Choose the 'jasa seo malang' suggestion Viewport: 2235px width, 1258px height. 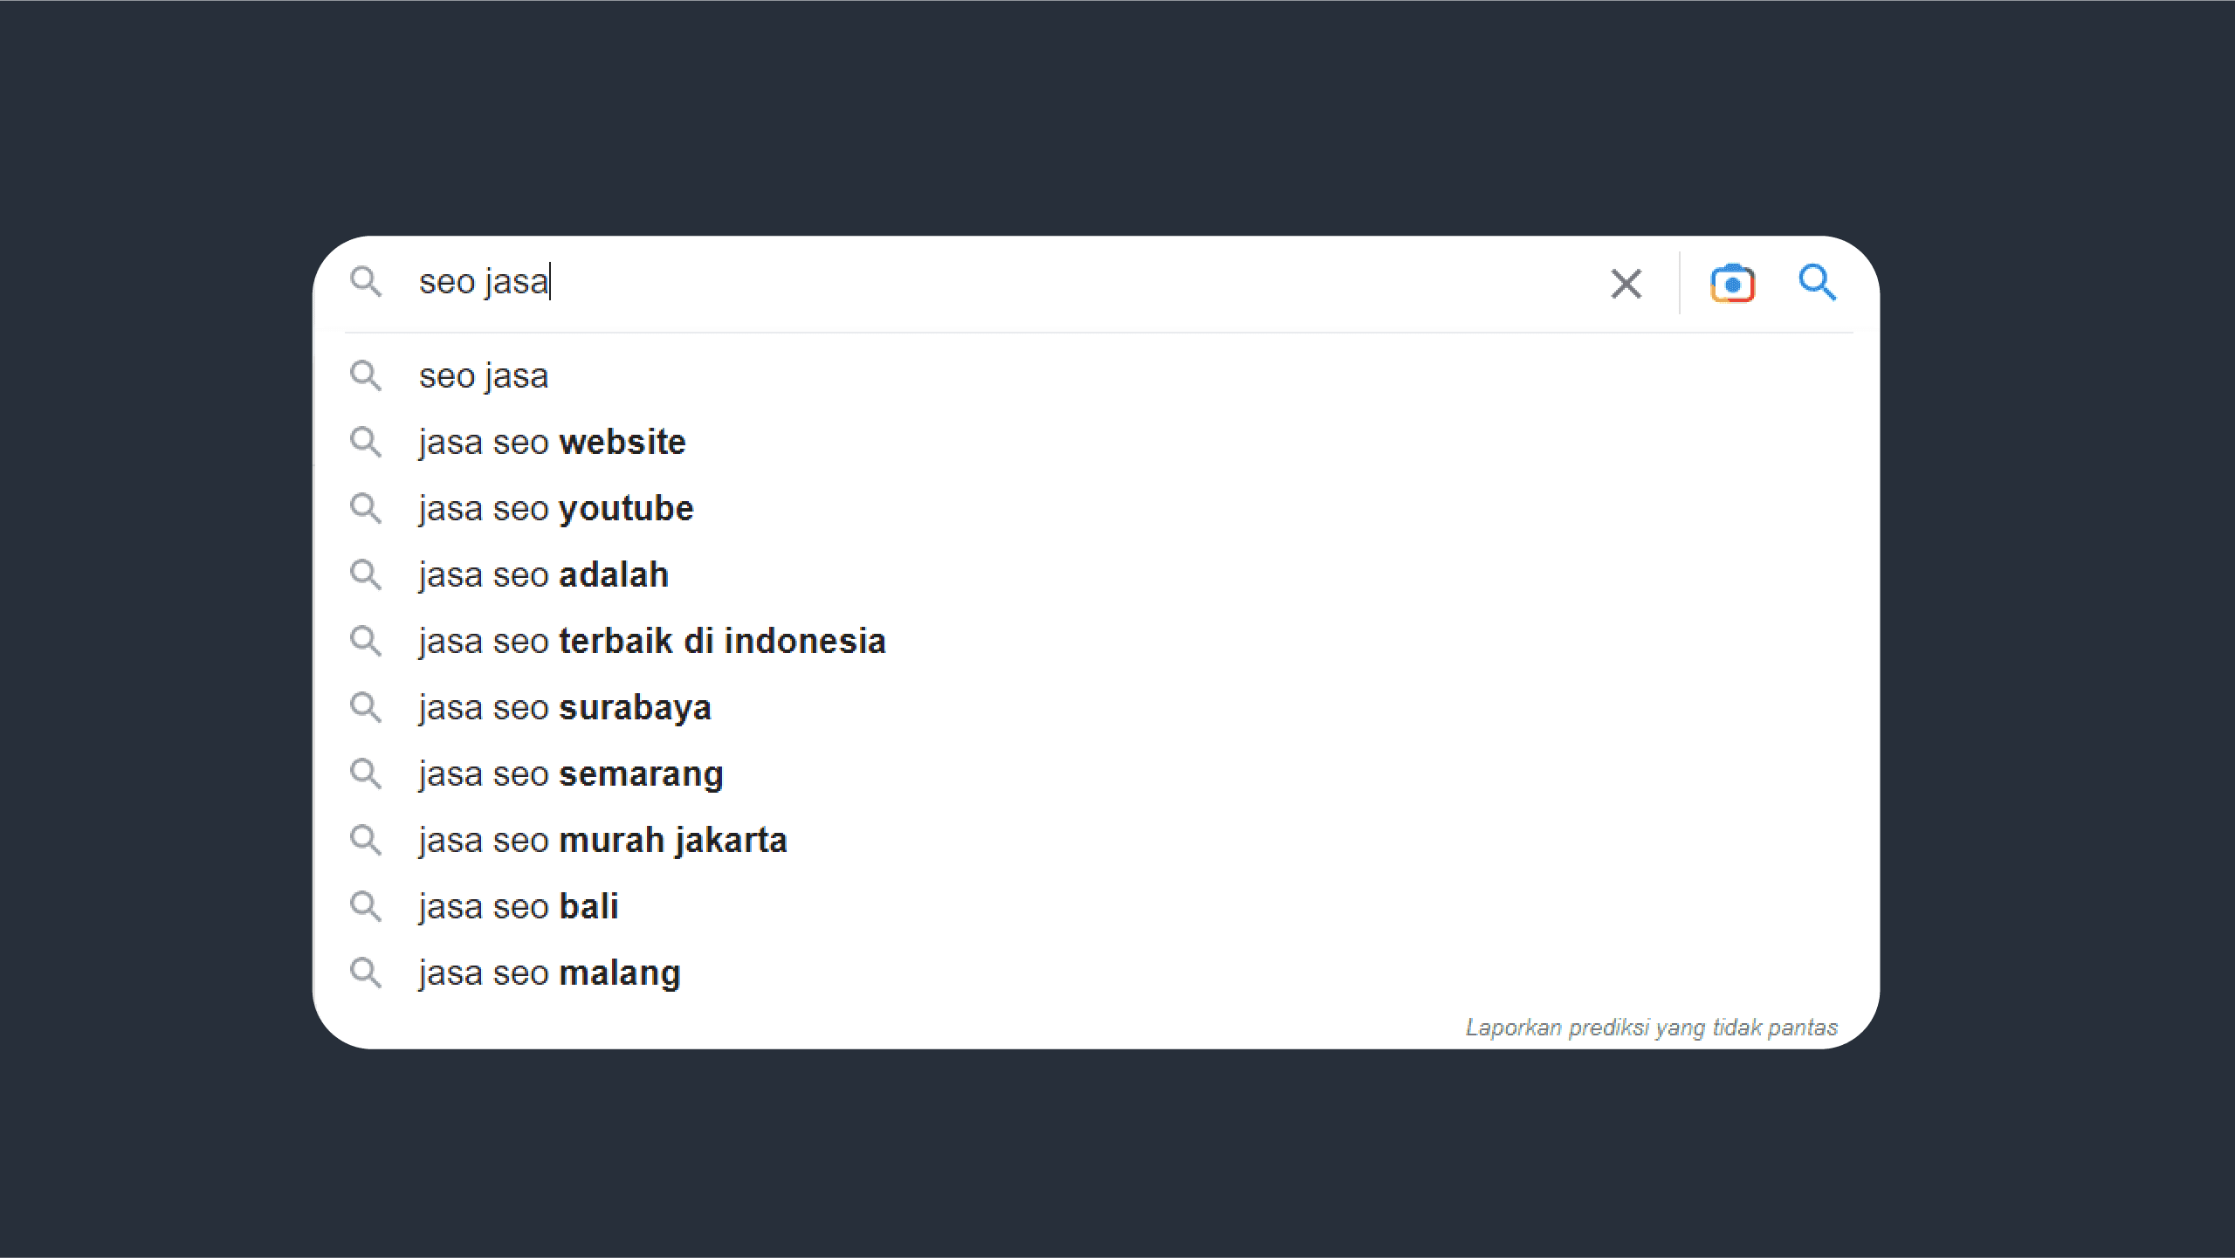[x=549, y=973]
